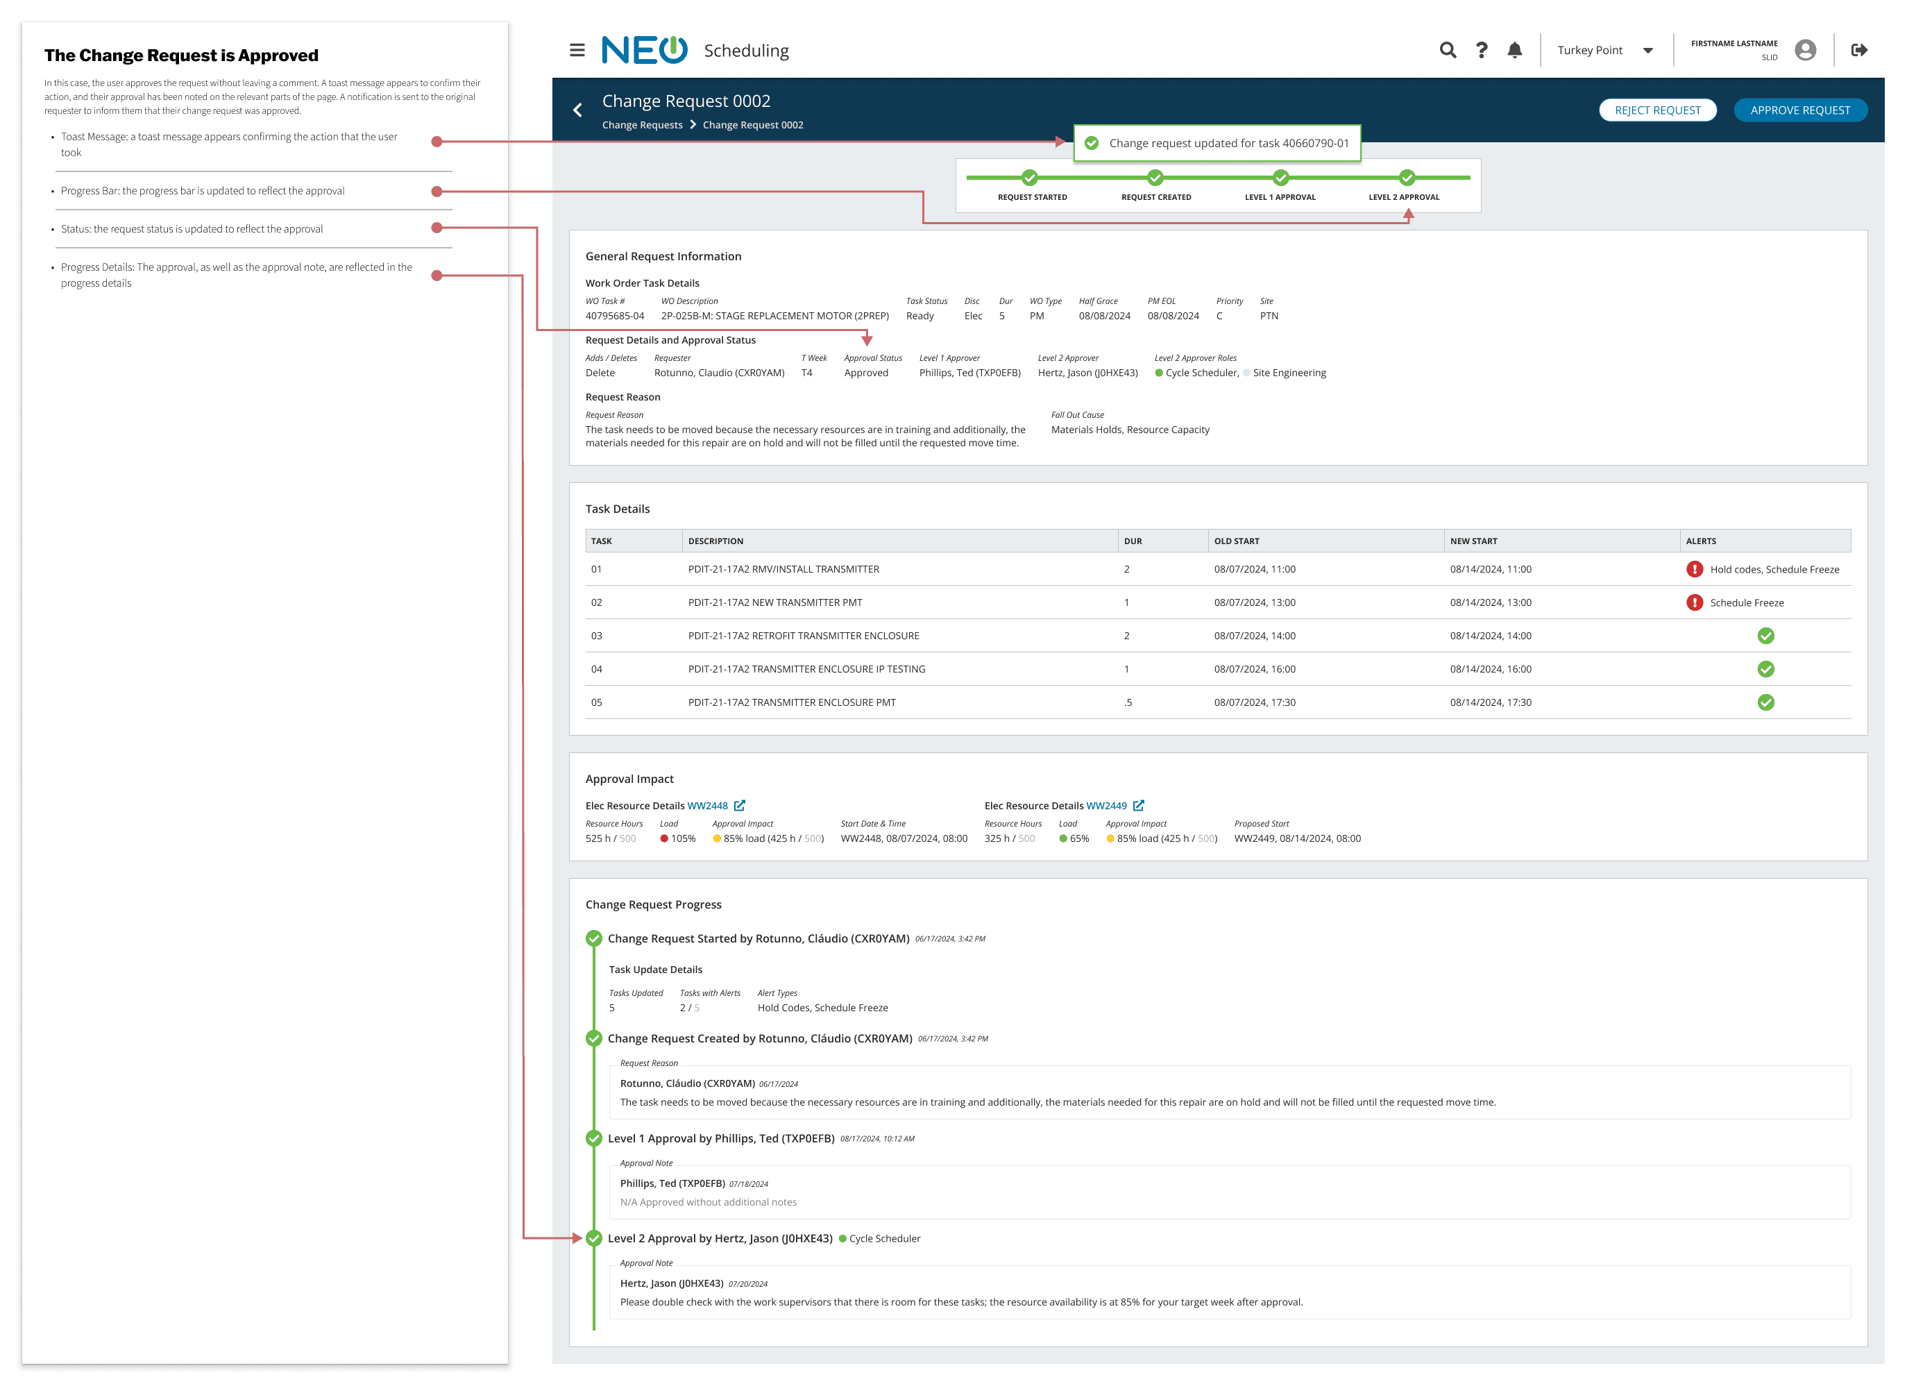The height and width of the screenshot is (1386, 1907).
Task: Click the NEO logo
Action: pyautogui.click(x=644, y=51)
